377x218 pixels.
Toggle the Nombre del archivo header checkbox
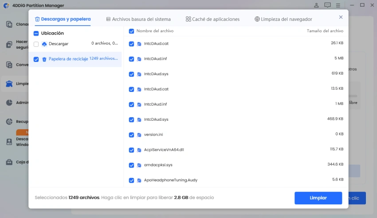click(131, 31)
